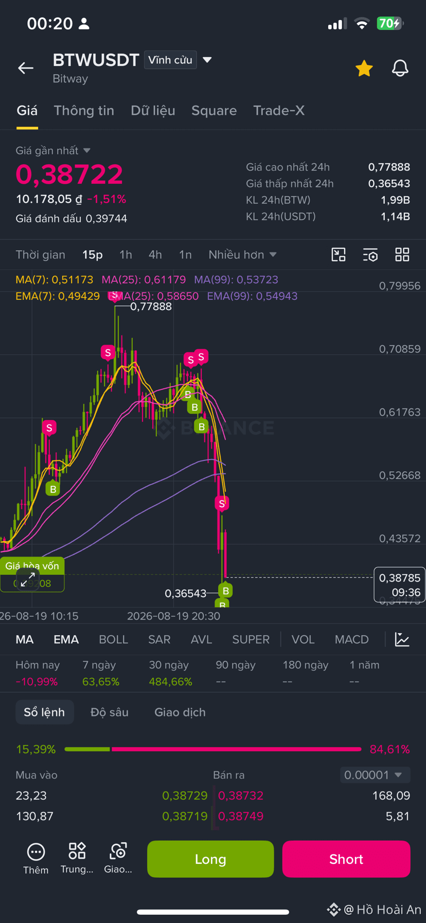The image size is (426, 923).
Task: Toggle the MA indicator
Action: click(25, 639)
